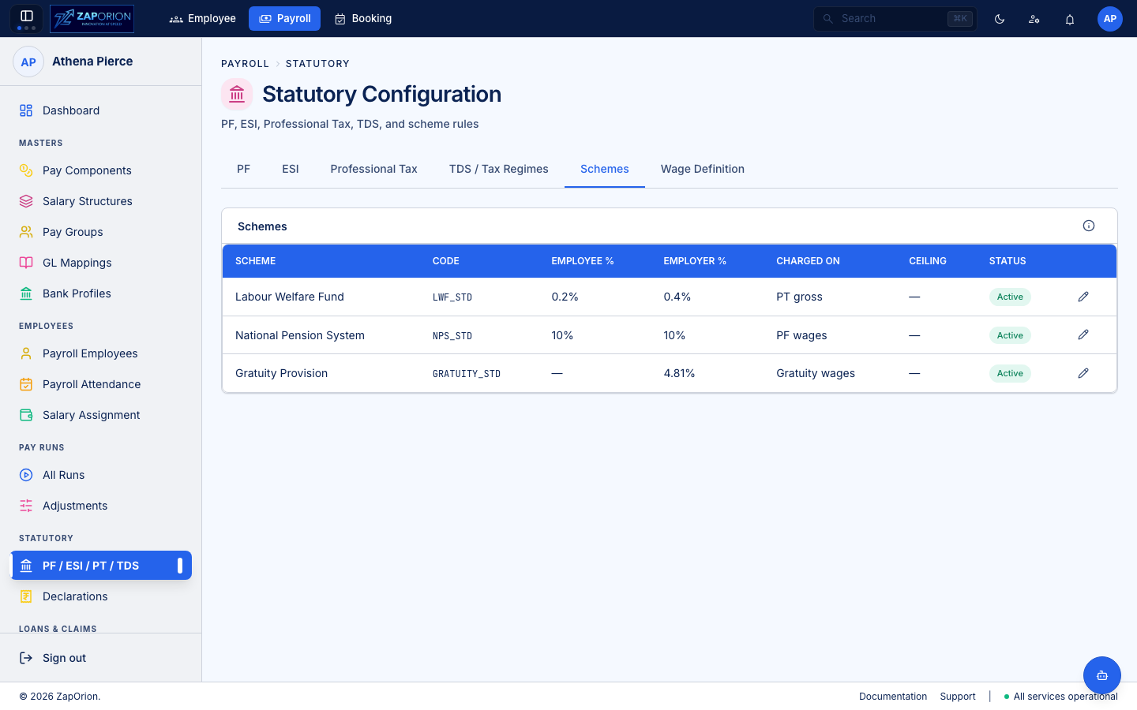Screen dimensions: 1137x710
Task: Open Support link
Action: click(958, 697)
